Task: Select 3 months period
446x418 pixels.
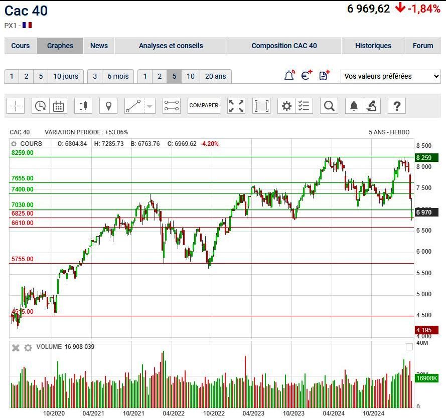Action: click(x=95, y=76)
